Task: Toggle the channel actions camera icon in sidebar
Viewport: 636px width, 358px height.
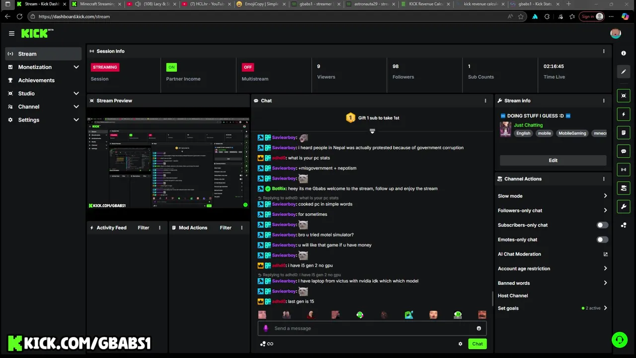Action: tap(624, 188)
